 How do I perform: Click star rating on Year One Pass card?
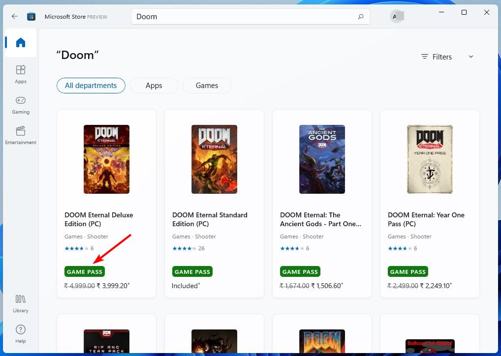tap(400, 248)
